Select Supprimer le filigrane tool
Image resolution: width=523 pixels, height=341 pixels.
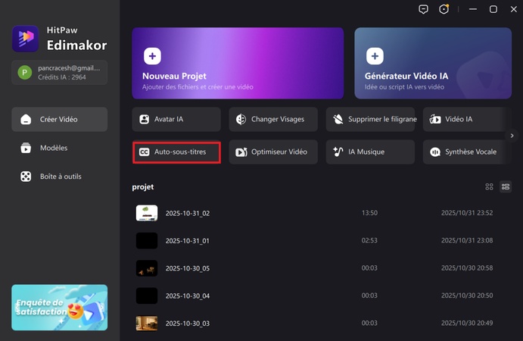coord(370,120)
